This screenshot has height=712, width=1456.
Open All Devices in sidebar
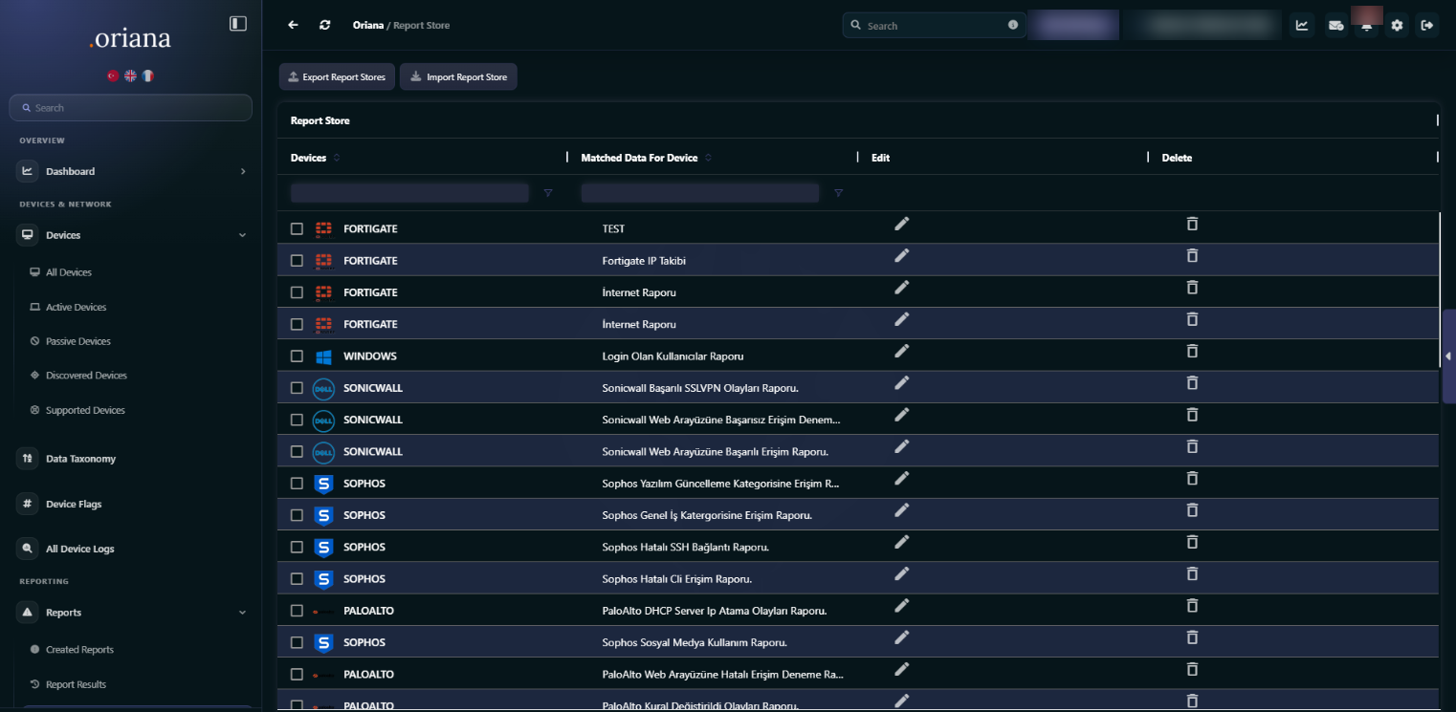(x=69, y=272)
